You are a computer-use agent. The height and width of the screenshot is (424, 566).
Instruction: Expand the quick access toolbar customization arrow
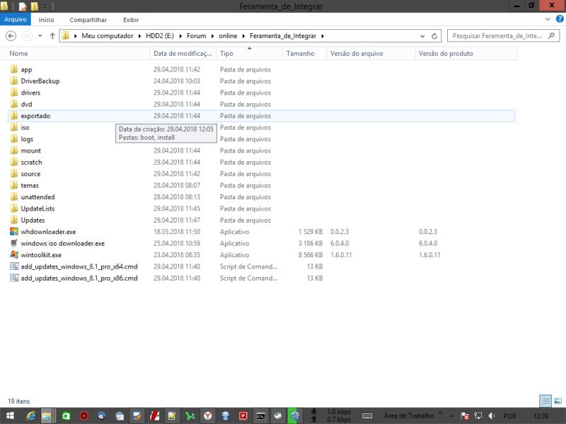pyautogui.click(x=45, y=6)
